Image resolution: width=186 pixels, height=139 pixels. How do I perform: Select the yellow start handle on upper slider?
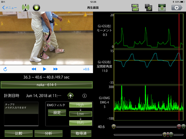click(x=114, y=127)
